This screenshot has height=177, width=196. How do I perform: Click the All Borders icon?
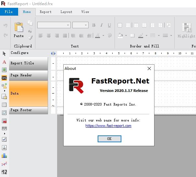[120, 25]
